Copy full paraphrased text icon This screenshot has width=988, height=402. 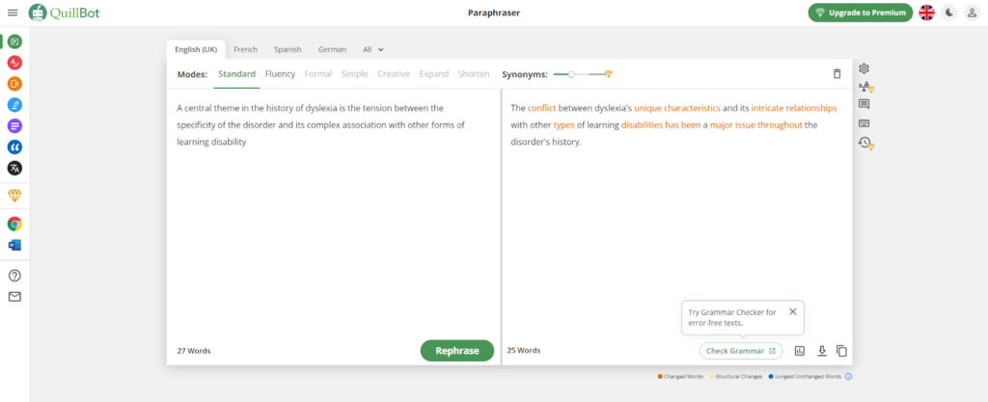click(x=841, y=351)
